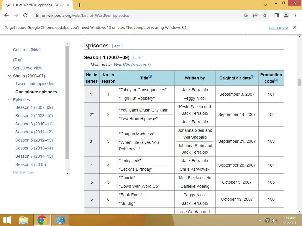
Task: Jump to Season 3 (2010–11)
Action: coord(34,124)
